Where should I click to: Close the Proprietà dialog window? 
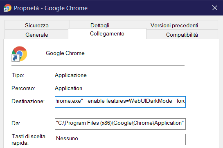214,8
